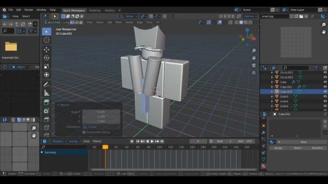Open the Edit menu
The width and height of the screenshot is (328, 184).
click(x=18, y=10)
